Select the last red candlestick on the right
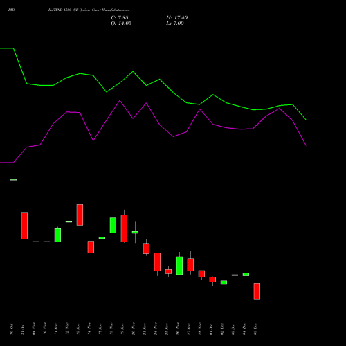This screenshot has width=346, height=346. (x=257, y=291)
